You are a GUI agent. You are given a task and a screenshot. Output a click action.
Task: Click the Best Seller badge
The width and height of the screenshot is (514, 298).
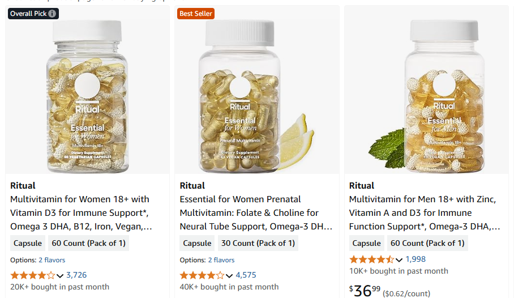click(195, 14)
